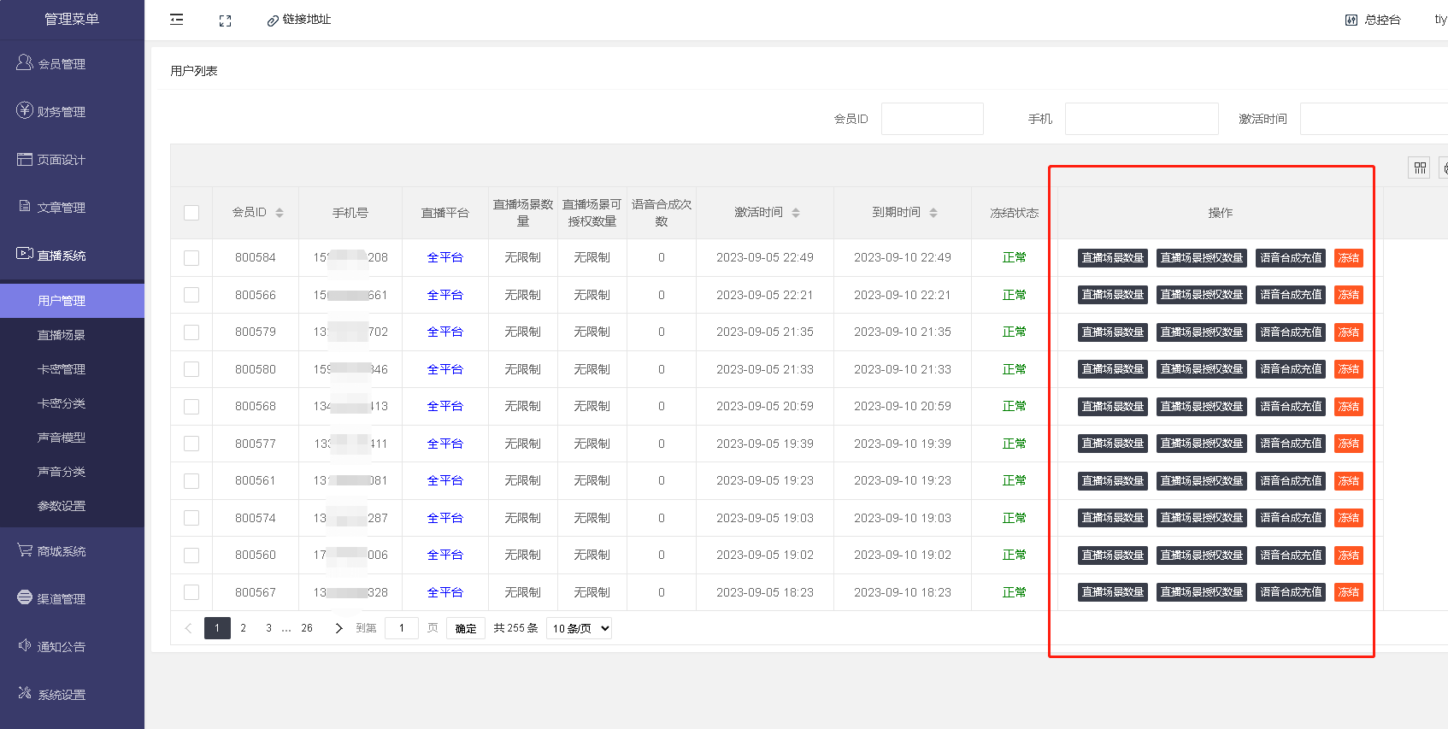The image size is (1448, 729).
Task: Click 语音合成充值 for member 800560
Action: (x=1291, y=556)
